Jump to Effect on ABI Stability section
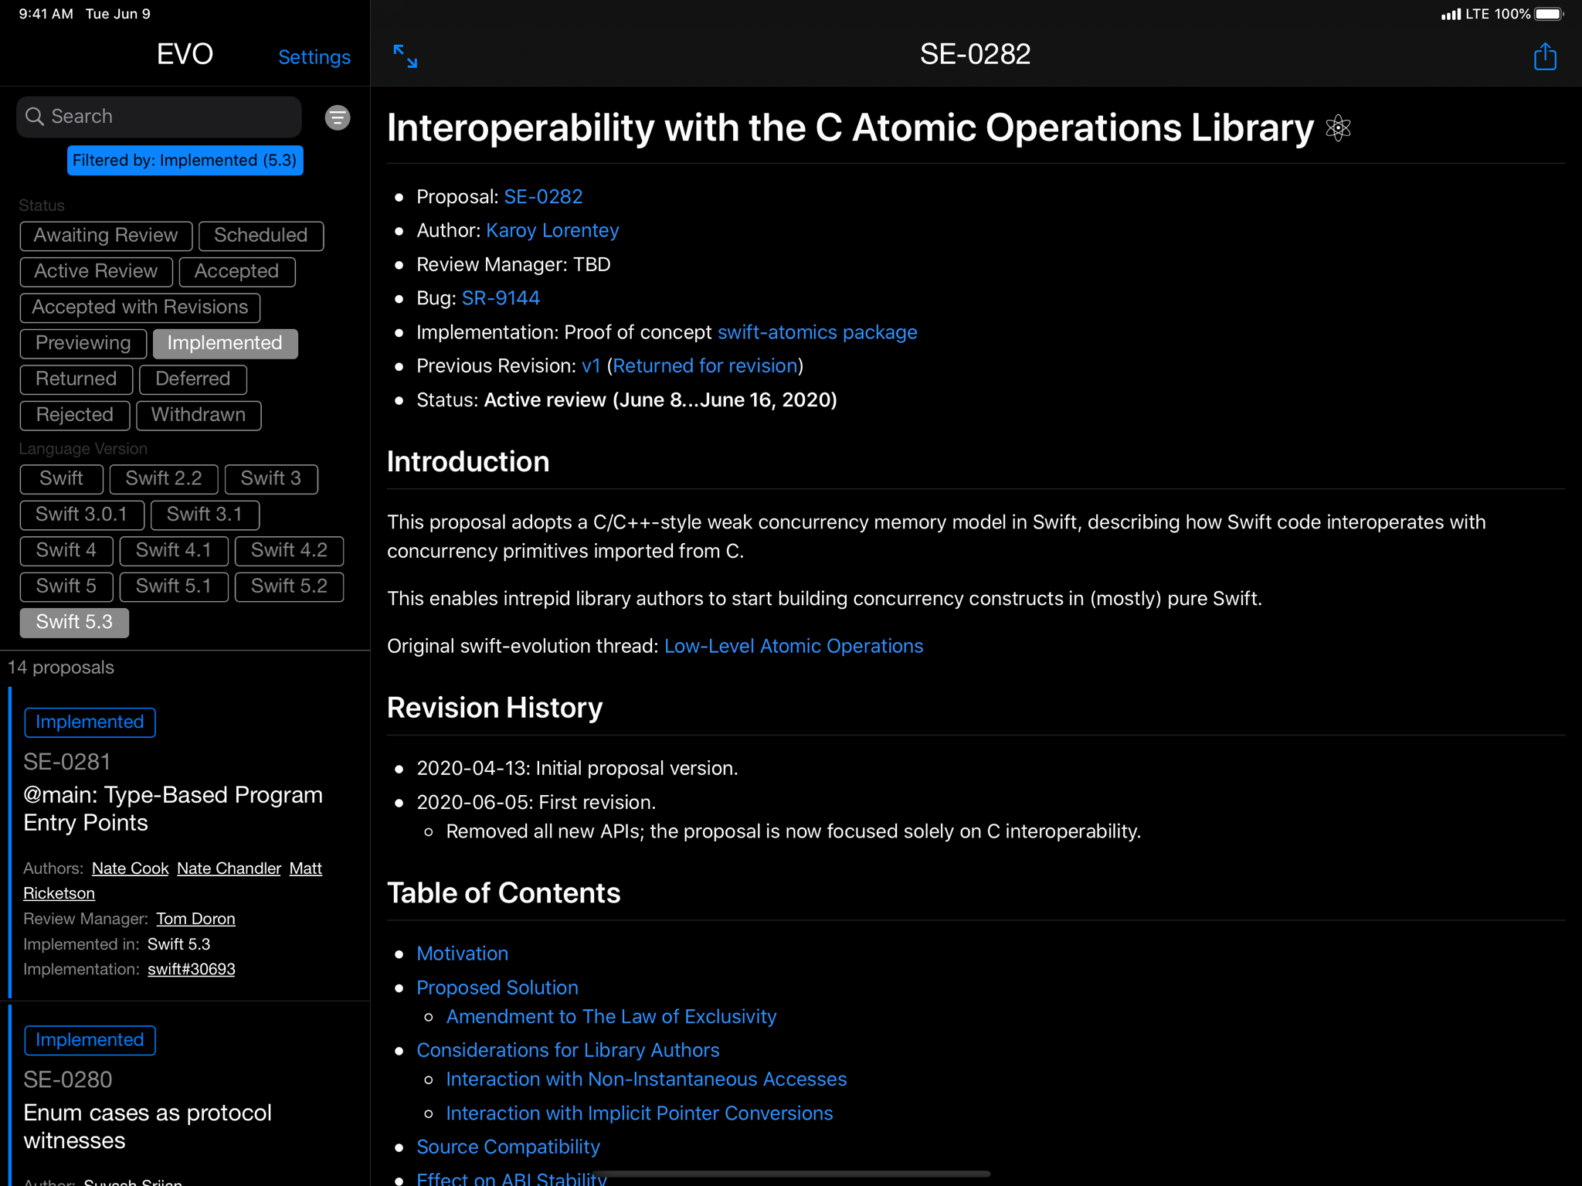This screenshot has height=1186, width=1582. click(511, 1178)
